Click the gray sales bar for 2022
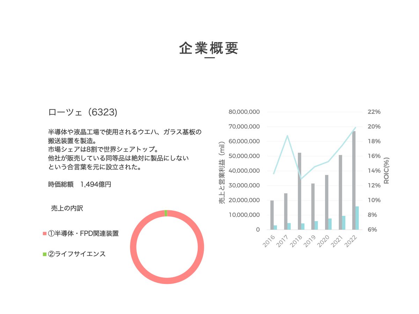This screenshot has width=419, height=314. tap(354, 180)
